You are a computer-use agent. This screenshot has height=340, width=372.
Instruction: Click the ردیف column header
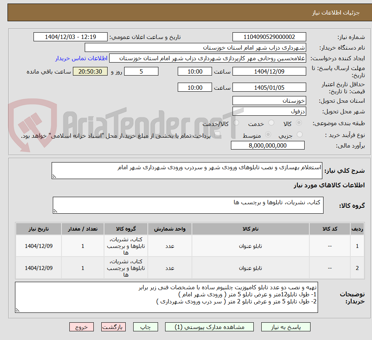357,229
